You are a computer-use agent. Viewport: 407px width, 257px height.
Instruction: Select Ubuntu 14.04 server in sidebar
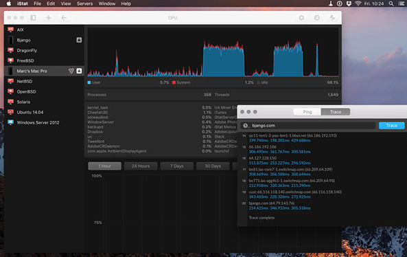click(44, 112)
